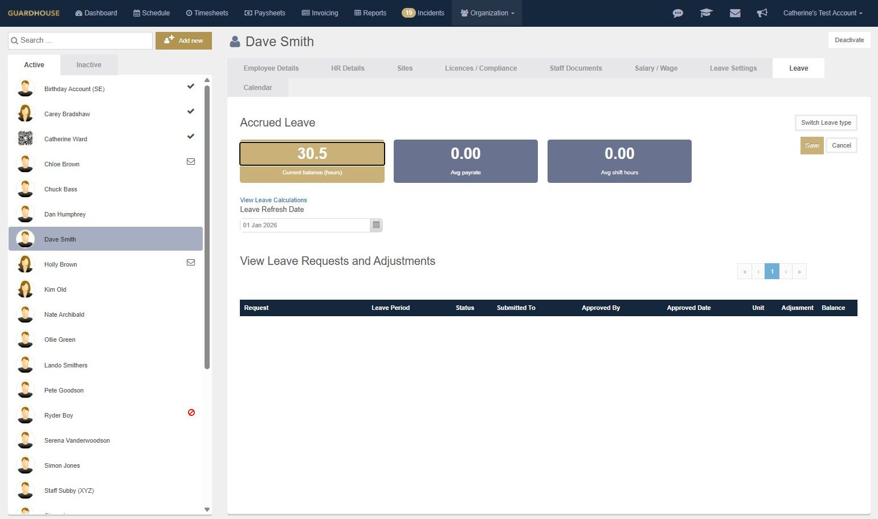The width and height of the screenshot is (878, 519).
Task: Click the person icon beside Dave Smith heading
Action: pyautogui.click(x=235, y=42)
